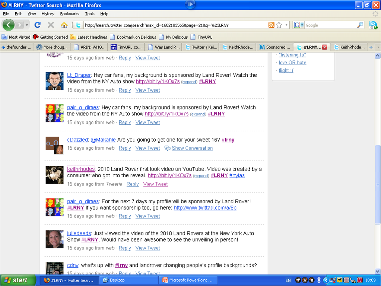Click Show Conversation on cDazzled tweet

pyautogui.click(x=192, y=148)
